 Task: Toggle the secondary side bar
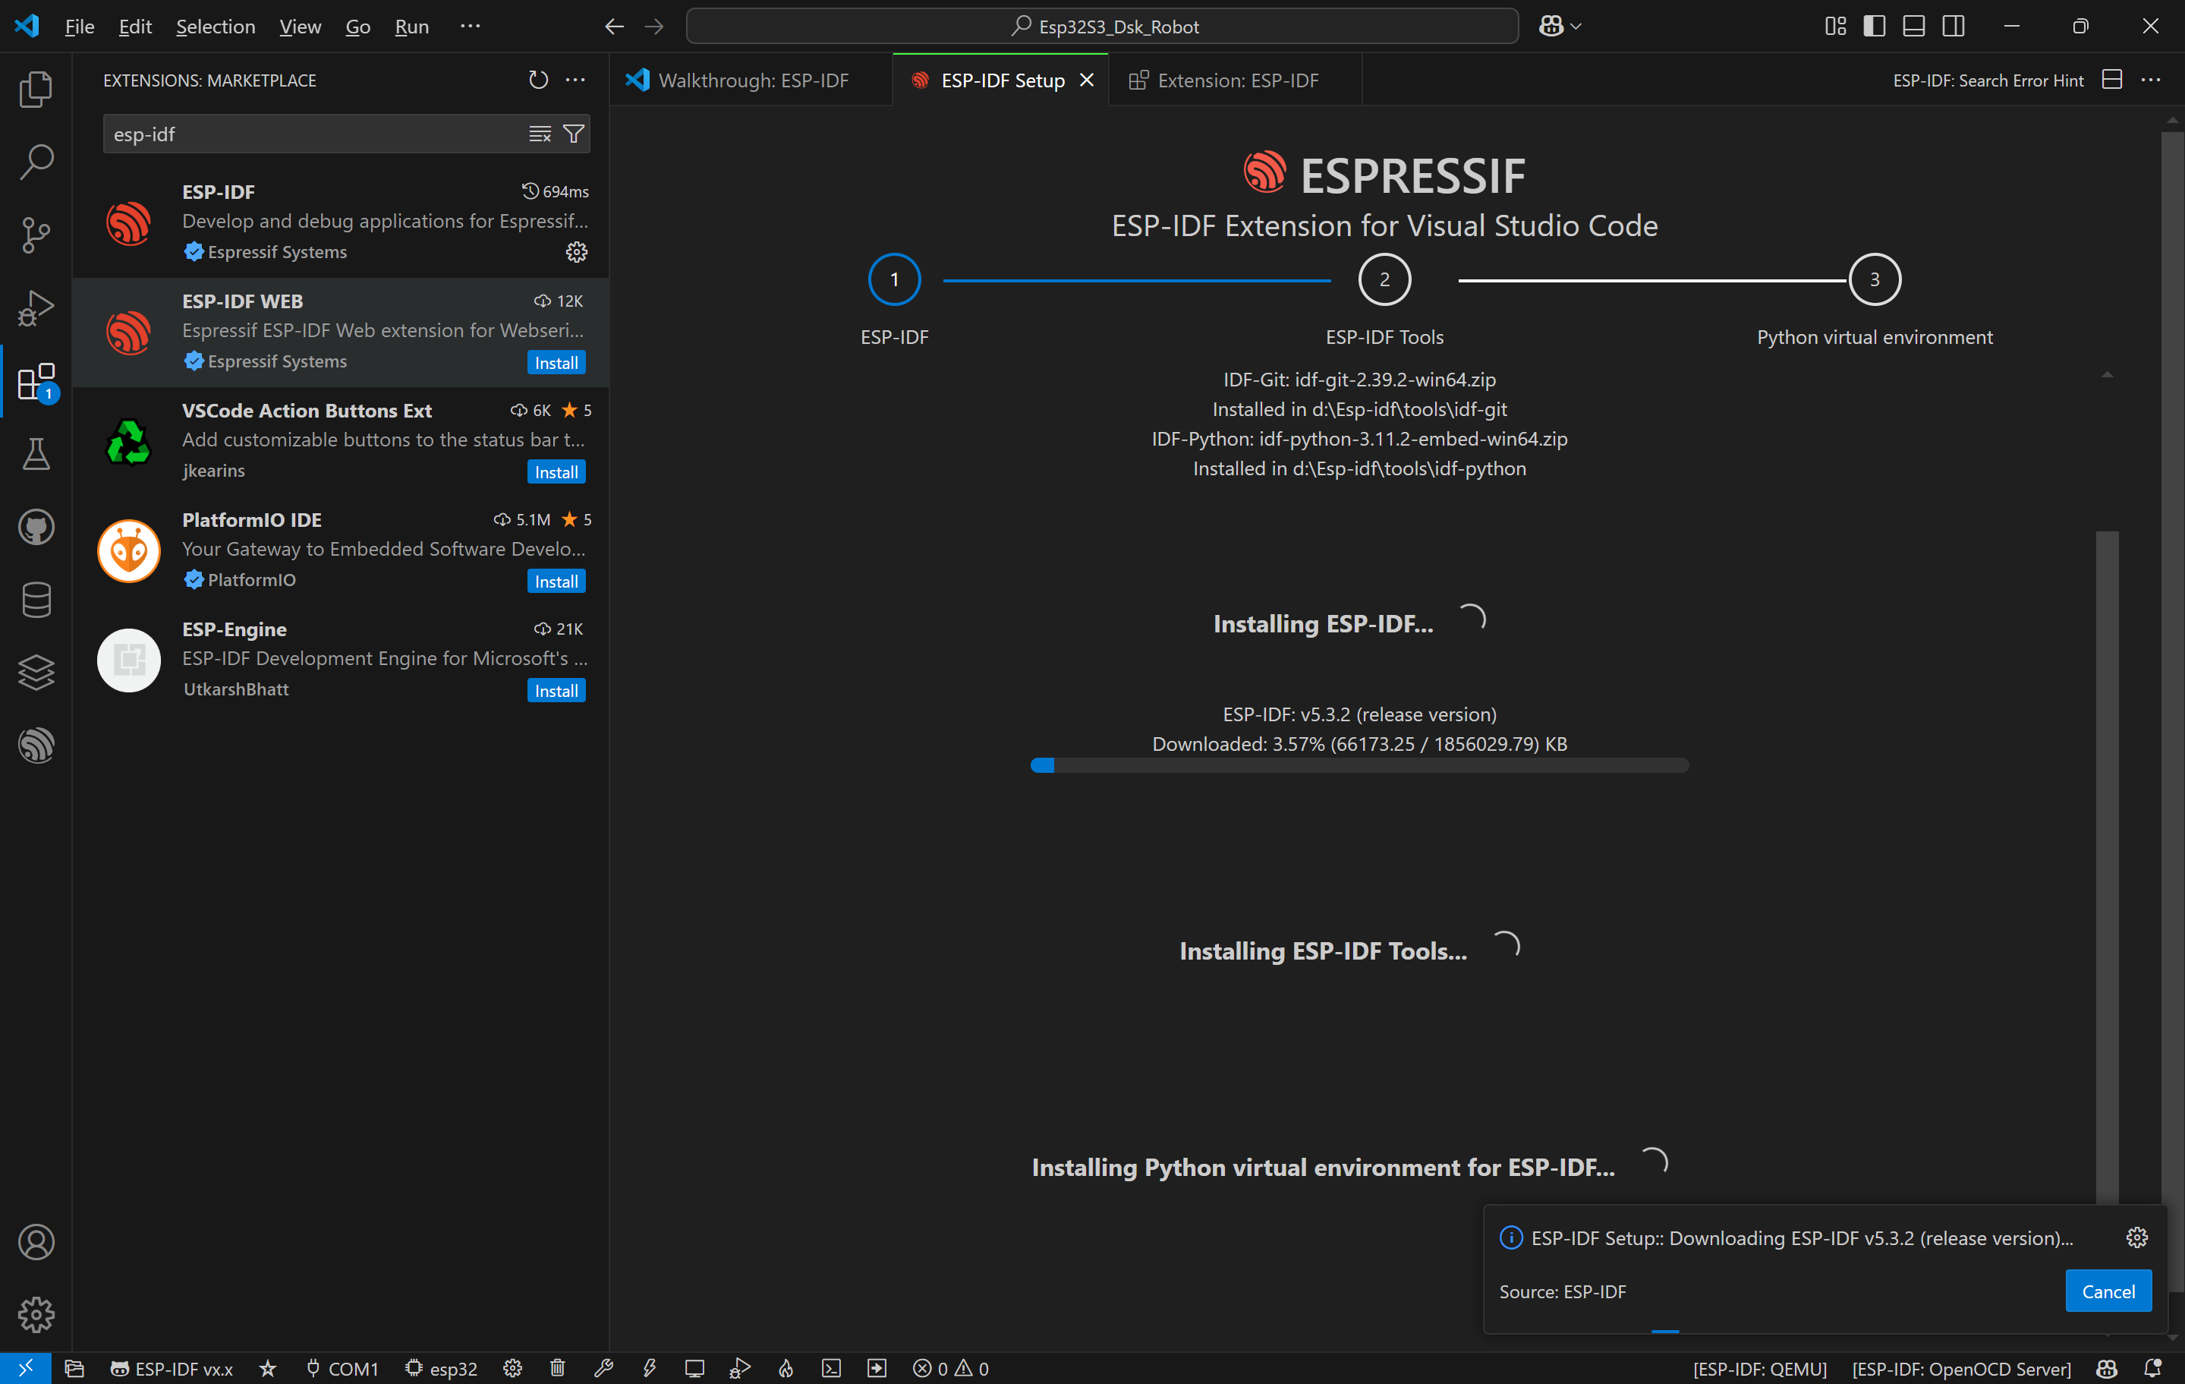point(1954,27)
